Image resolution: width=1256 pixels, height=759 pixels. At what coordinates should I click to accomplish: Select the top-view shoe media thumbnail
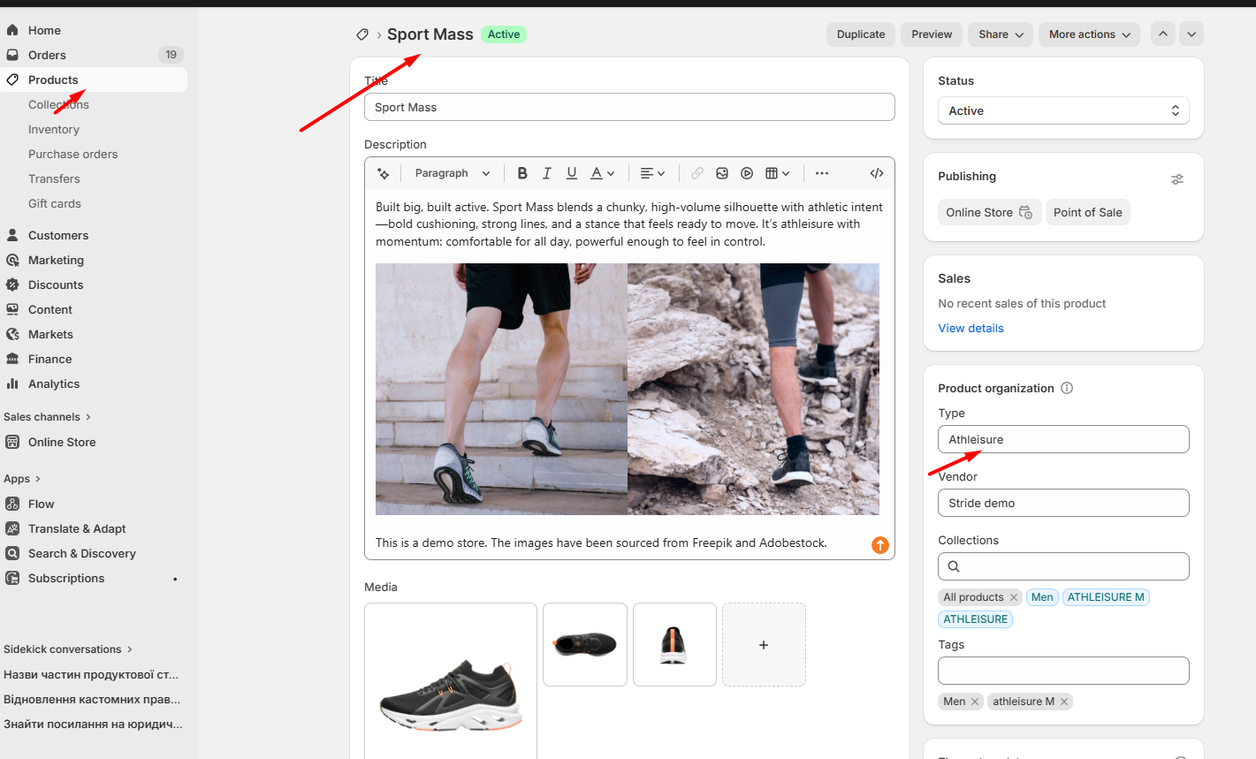pyautogui.click(x=584, y=645)
